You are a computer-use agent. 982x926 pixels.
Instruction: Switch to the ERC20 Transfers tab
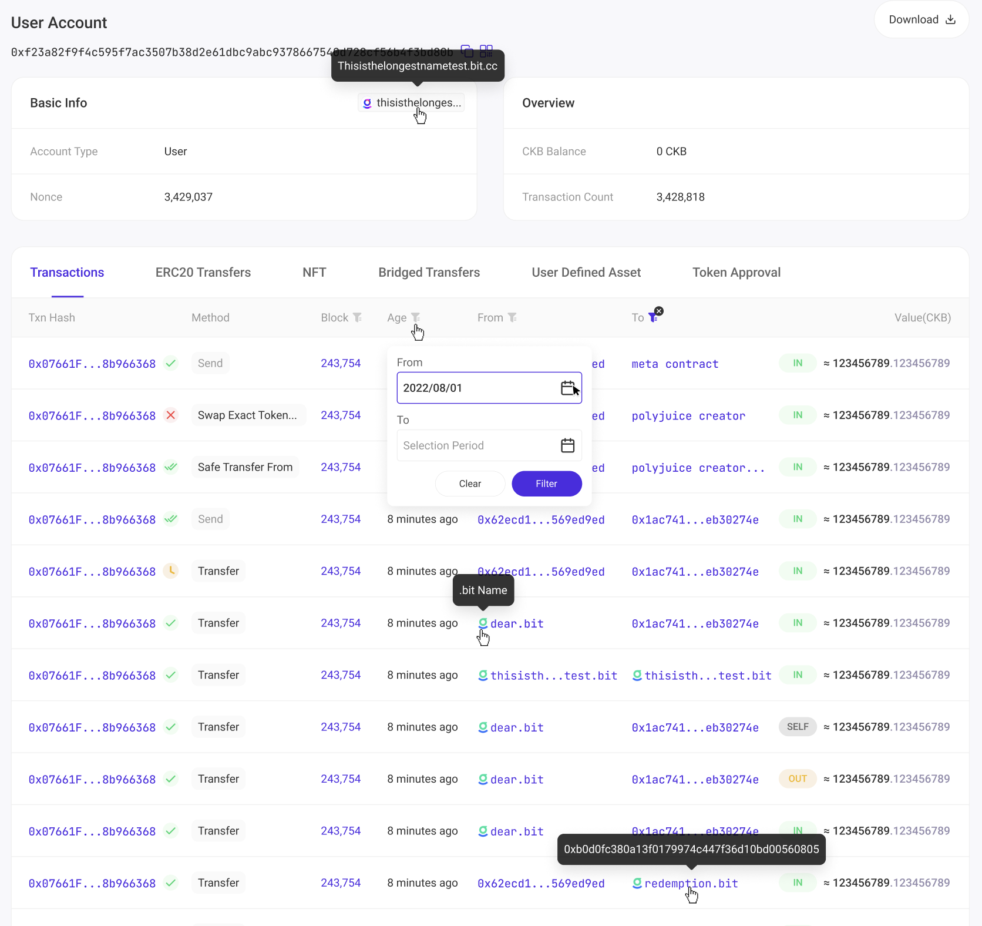203,272
